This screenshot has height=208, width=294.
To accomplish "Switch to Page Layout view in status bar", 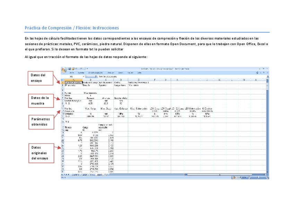I will tap(237, 177).
